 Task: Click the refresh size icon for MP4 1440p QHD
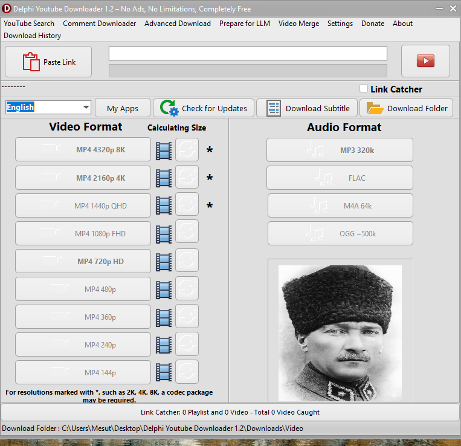point(187,204)
